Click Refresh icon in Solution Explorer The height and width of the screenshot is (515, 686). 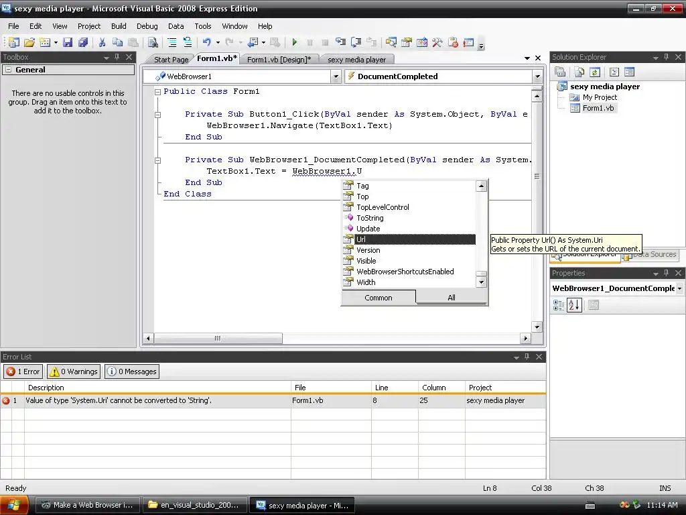coord(595,72)
